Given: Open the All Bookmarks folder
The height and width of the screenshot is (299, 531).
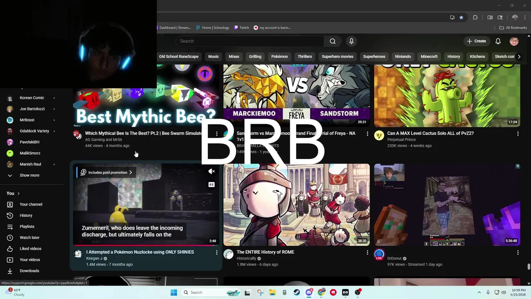Looking at the screenshot, I should tap(513, 28).
